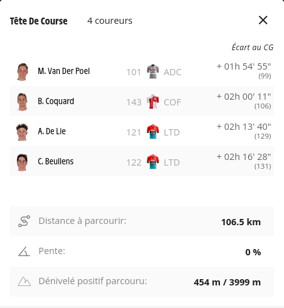The width and height of the screenshot is (284, 308).
Task: Click the LTD jersey icon beside number 121
Action: (x=153, y=132)
